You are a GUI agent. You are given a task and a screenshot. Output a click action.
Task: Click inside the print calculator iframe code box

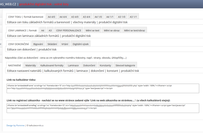click(x=103, y=88)
